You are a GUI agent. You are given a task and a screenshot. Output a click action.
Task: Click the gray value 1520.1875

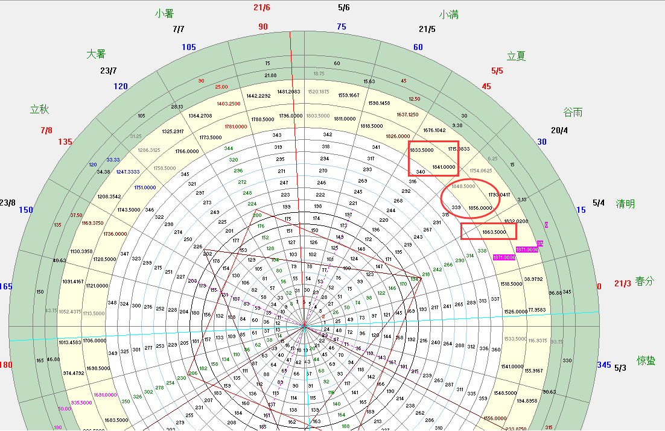[319, 92]
